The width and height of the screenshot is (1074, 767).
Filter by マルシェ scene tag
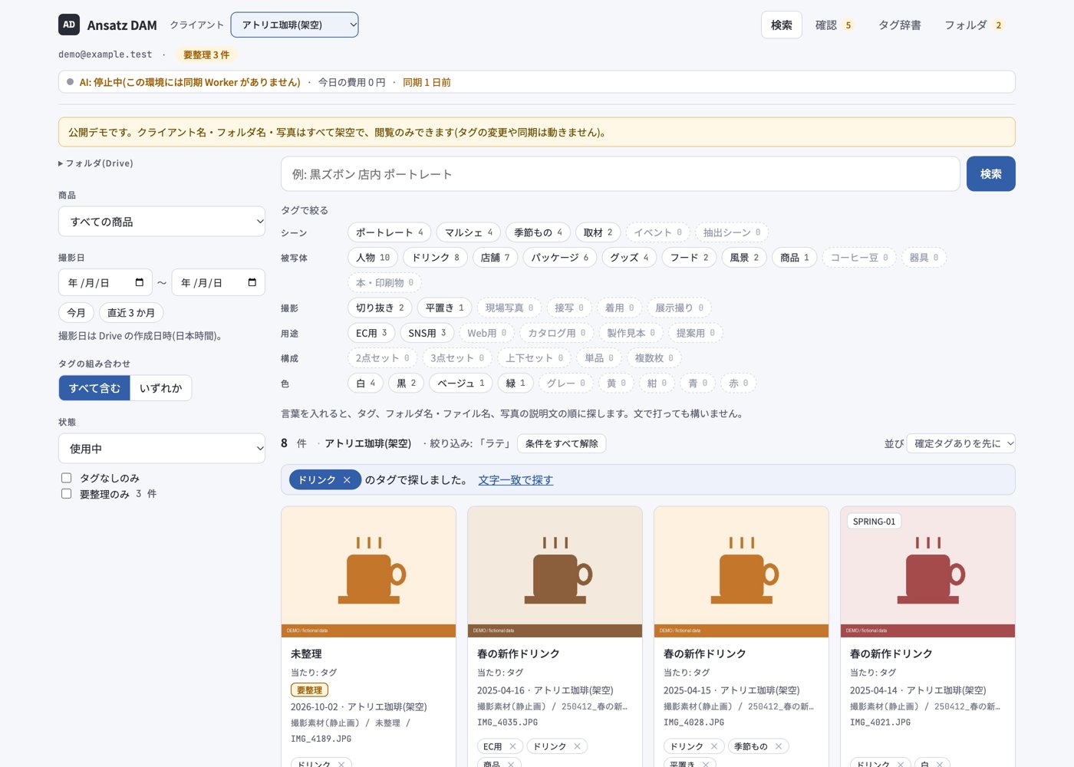coord(469,232)
